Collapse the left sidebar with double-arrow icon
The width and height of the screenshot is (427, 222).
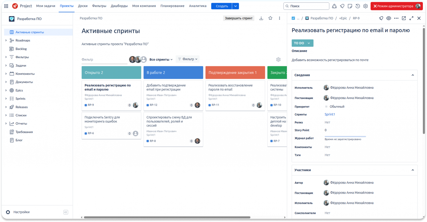click(66, 212)
